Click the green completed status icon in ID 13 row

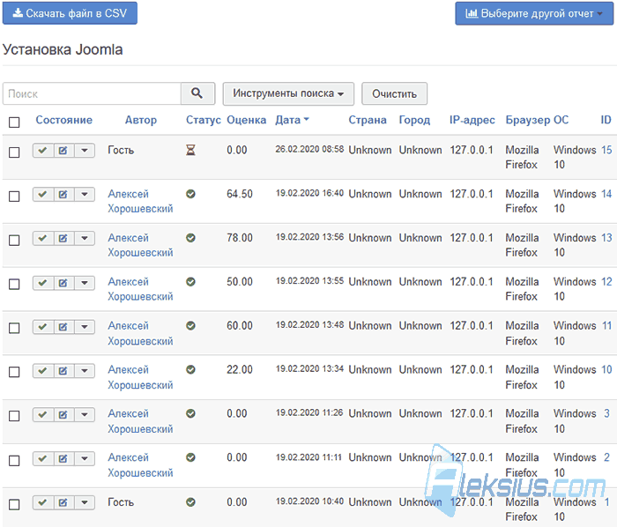click(x=191, y=238)
